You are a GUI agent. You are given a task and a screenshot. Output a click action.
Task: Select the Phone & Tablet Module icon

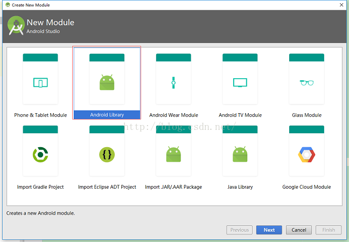[40, 82]
